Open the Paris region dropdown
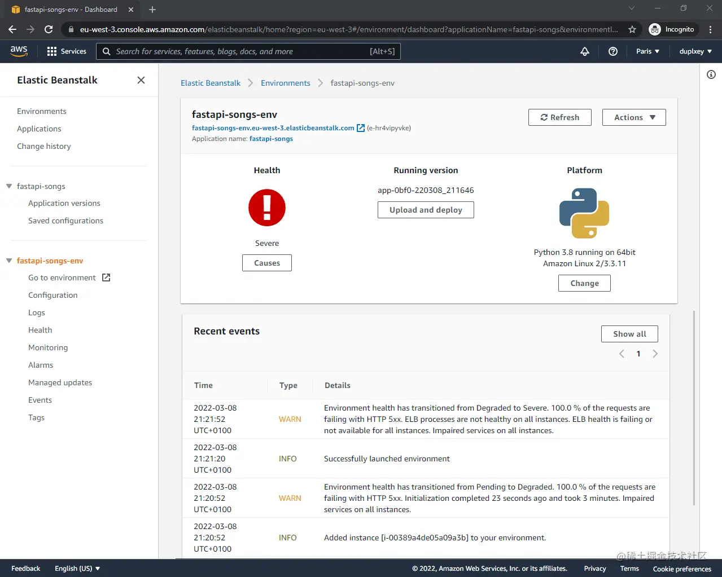This screenshot has height=577, width=722. [x=647, y=51]
